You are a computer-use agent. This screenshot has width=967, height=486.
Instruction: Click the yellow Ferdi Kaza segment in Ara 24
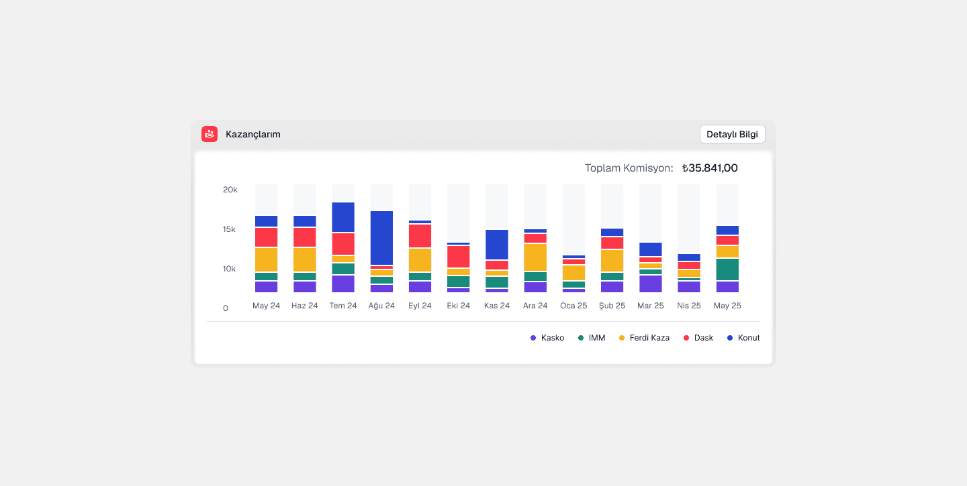click(x=535, y=257)
